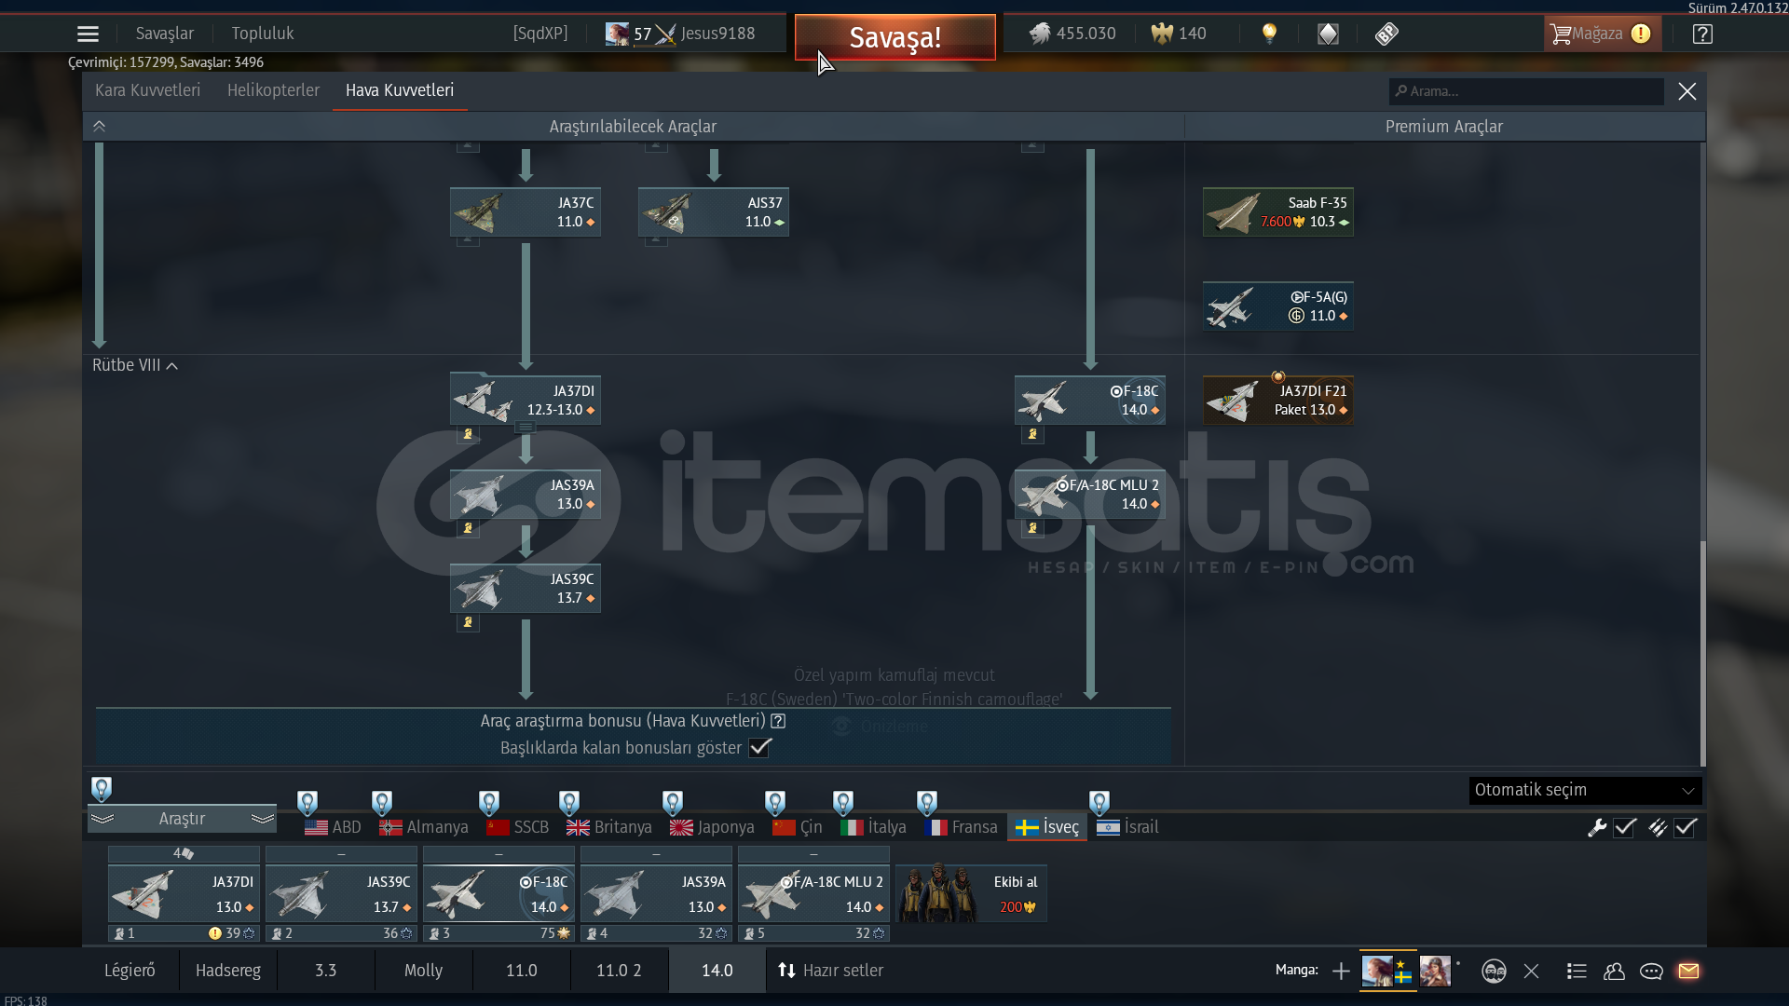1789x1006 pixels.
Task: Select JAS39C in the research tree
Action: 526,589
